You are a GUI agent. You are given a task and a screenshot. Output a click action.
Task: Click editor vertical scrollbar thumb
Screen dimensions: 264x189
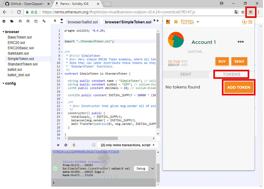[158, 81]
